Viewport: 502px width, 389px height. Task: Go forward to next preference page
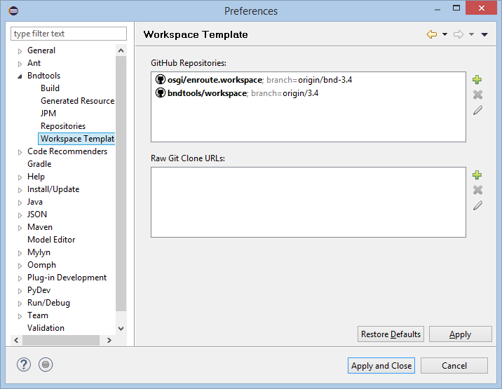click(459, 34)
